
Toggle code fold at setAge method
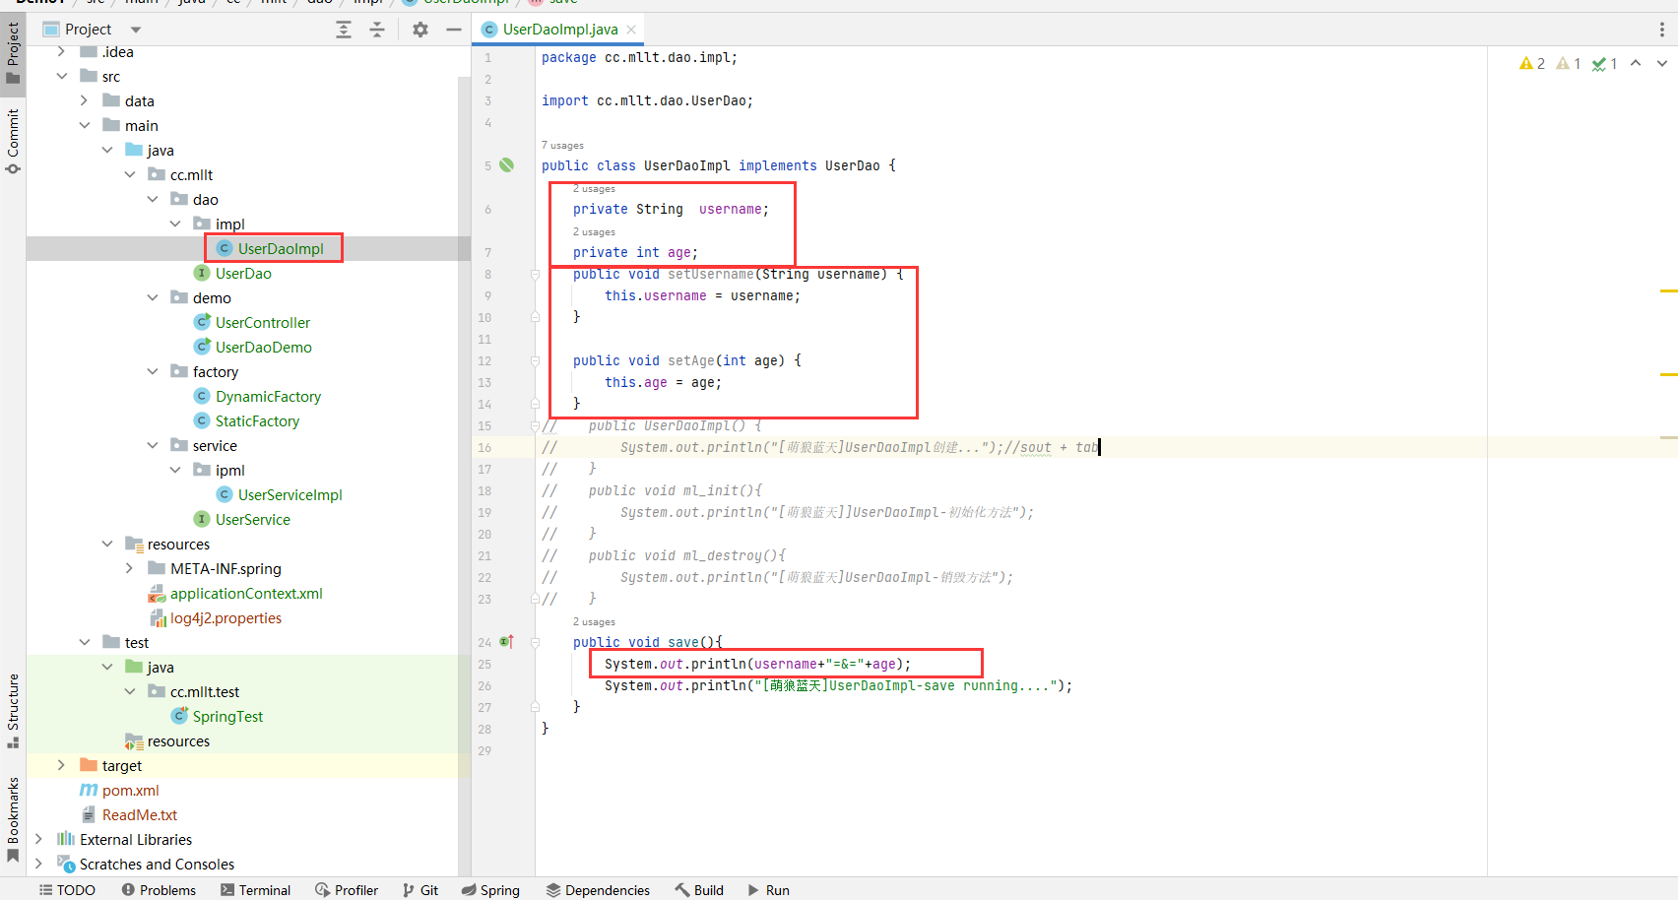(x=536, y=361)
